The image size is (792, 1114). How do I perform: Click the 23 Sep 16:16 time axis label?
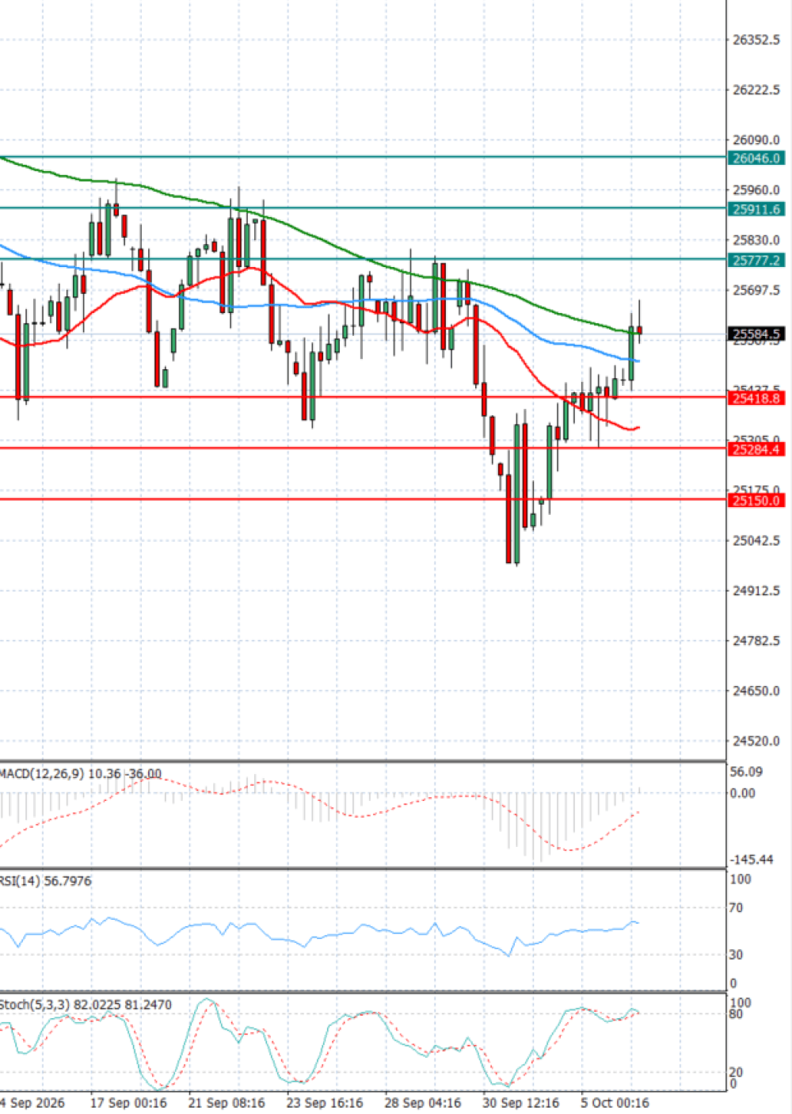tap(325, 1102)
